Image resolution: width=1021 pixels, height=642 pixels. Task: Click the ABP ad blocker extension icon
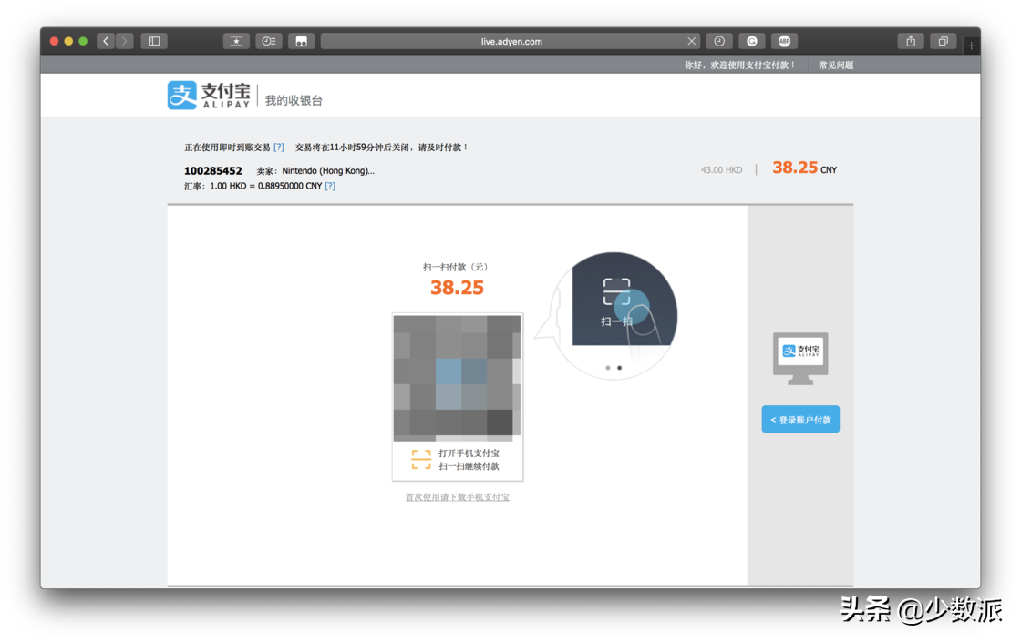tap(784, 41)
